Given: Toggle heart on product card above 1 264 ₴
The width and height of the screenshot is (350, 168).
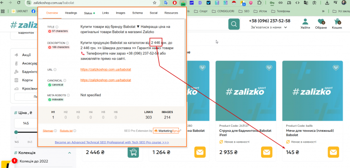Looking at the screenshot, I should point(202,68).
